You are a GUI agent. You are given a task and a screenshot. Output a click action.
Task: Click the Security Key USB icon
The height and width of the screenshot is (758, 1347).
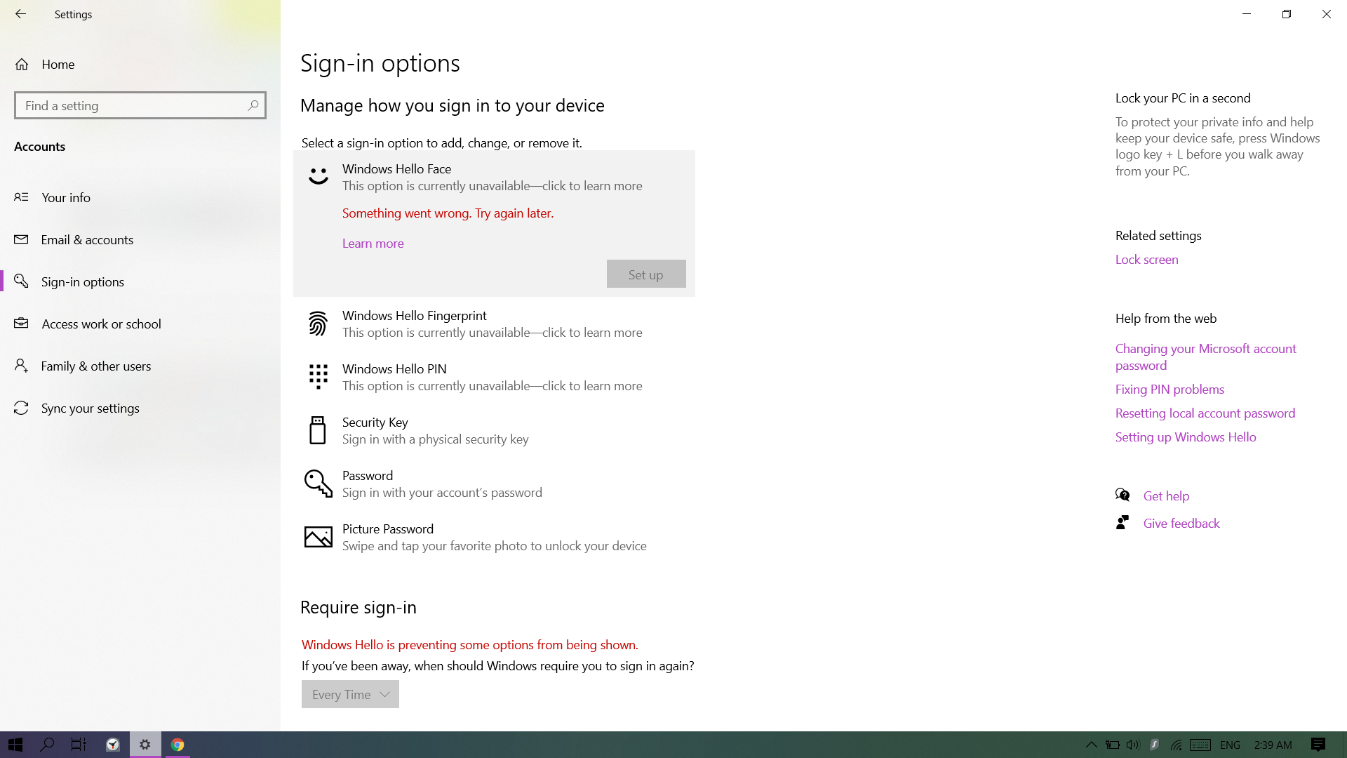tap(318, 430)
